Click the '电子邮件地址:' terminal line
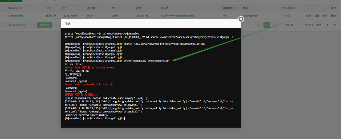Viewport: 341px width, 139px height. [74, 74]
